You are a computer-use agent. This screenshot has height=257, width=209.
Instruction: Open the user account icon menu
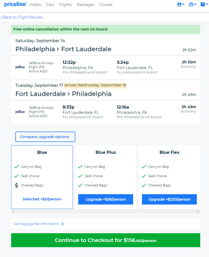tap(181, 4)
